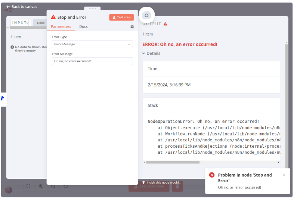
Task: Click into the Error Message text field
Action: tap(92, 61)
